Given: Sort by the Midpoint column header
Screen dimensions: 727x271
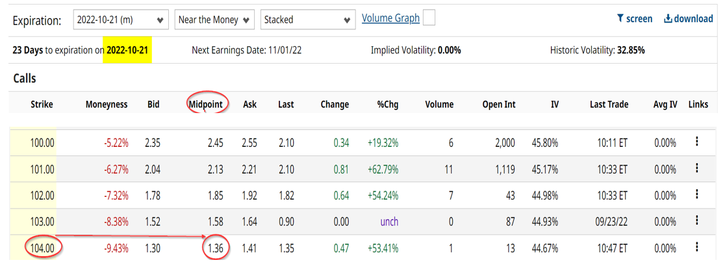Looking at the screenshot, I should [x=207, y=104].
